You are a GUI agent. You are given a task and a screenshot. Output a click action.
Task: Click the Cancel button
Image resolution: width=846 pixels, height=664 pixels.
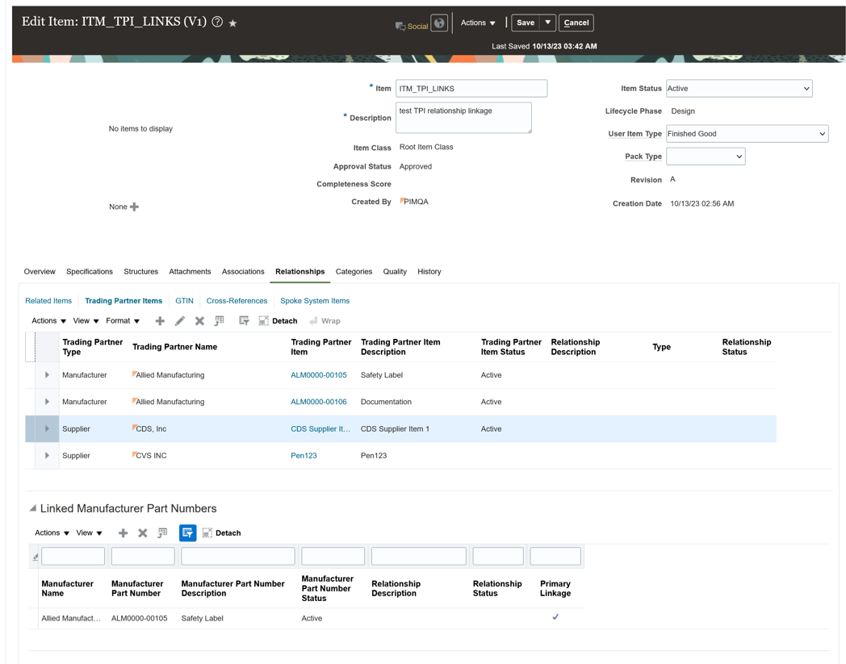576,23
